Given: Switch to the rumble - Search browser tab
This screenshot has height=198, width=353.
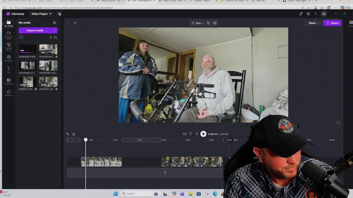Looking at the screenshot, I should 202,1.
